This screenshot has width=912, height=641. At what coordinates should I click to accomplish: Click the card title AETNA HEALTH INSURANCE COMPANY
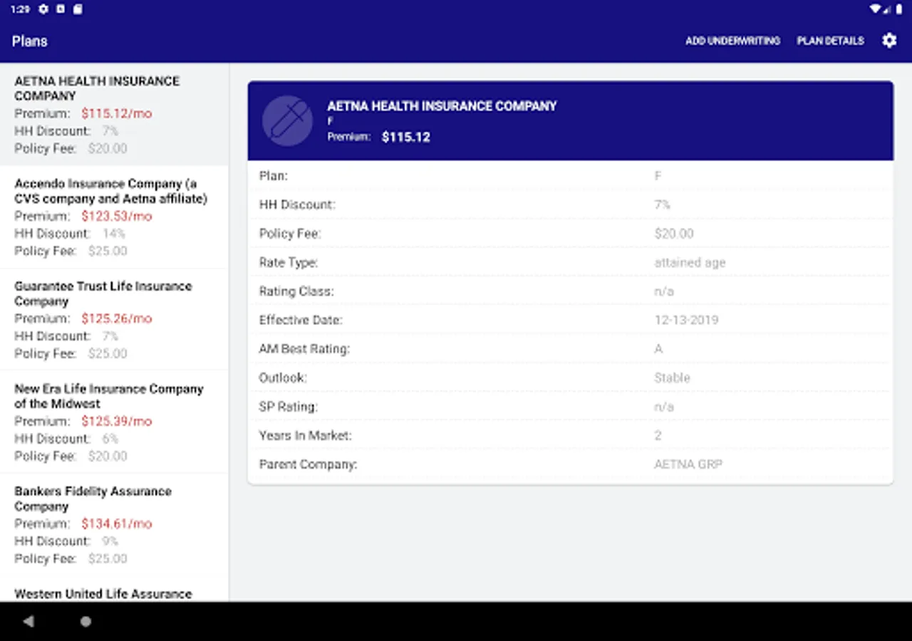[442, 106]
